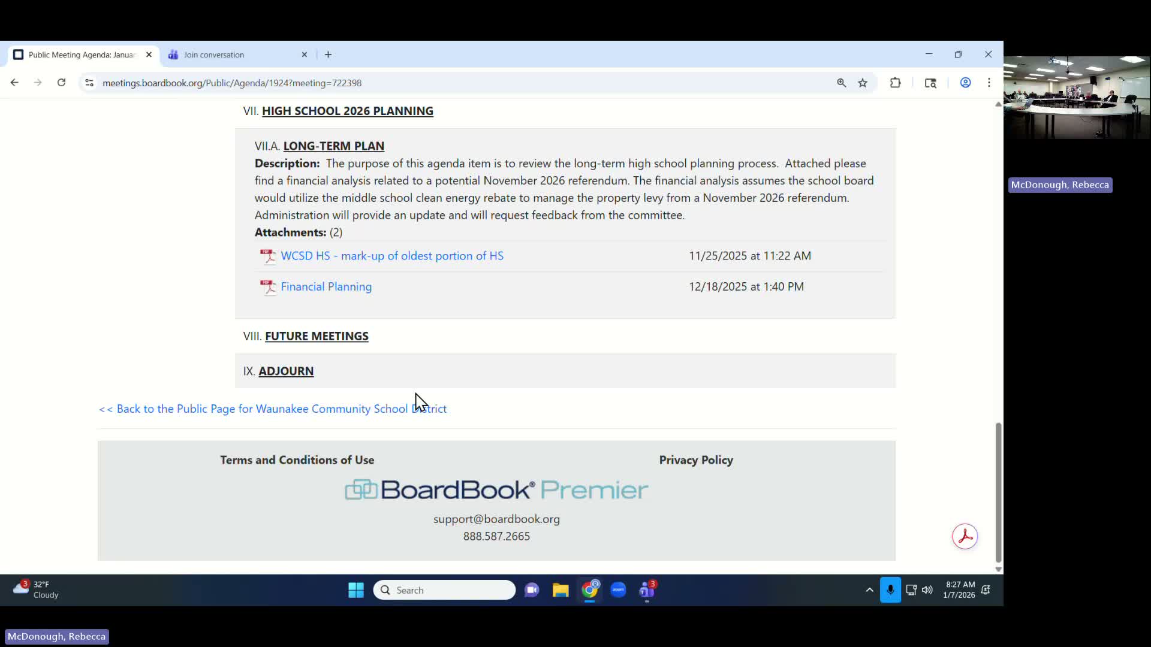
Task: Toggle the speaker volume icon
Action: click(x=927, y=590)
